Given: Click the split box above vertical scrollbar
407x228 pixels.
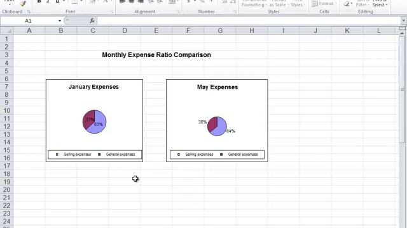Looking at the screenshot, I should (402, 28).
